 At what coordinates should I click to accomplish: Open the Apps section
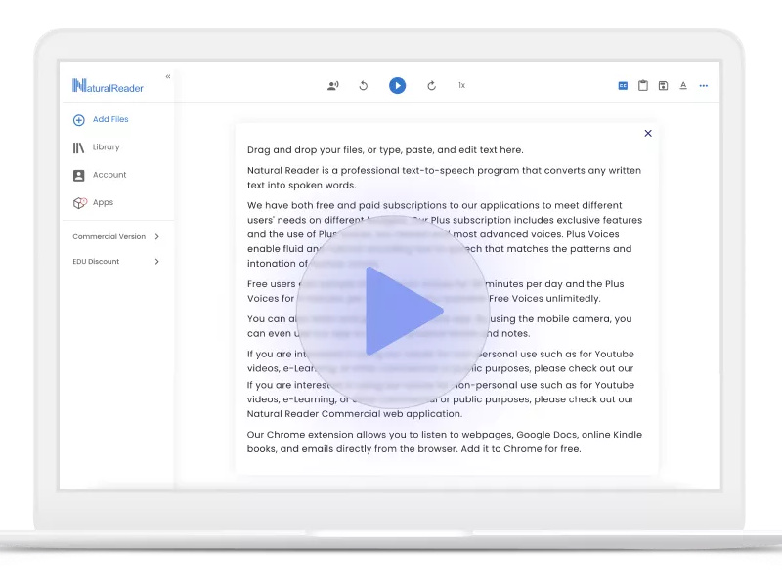click(x=104, y=202)
